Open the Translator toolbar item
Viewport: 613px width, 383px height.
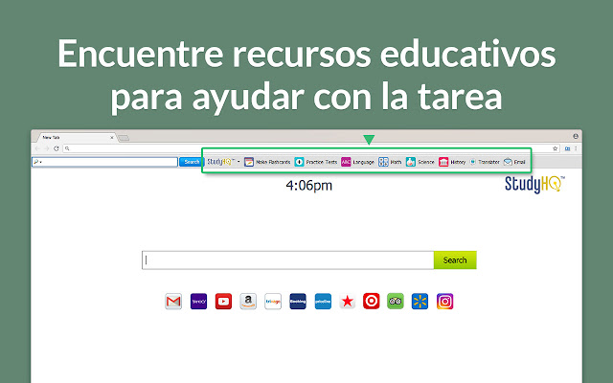(x=485, y=162)
